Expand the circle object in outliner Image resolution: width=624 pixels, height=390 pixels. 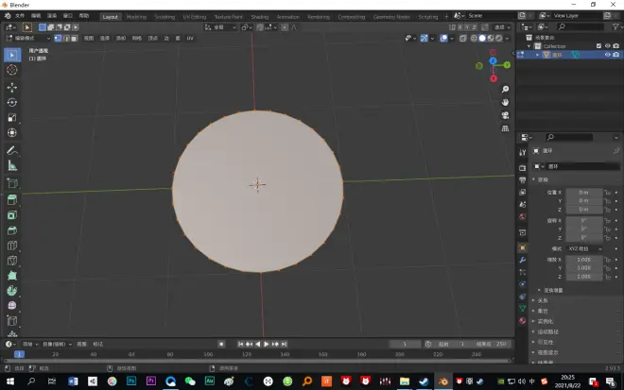coord(539,55)
